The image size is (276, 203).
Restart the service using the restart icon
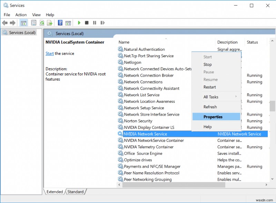[x=102, y=23]
